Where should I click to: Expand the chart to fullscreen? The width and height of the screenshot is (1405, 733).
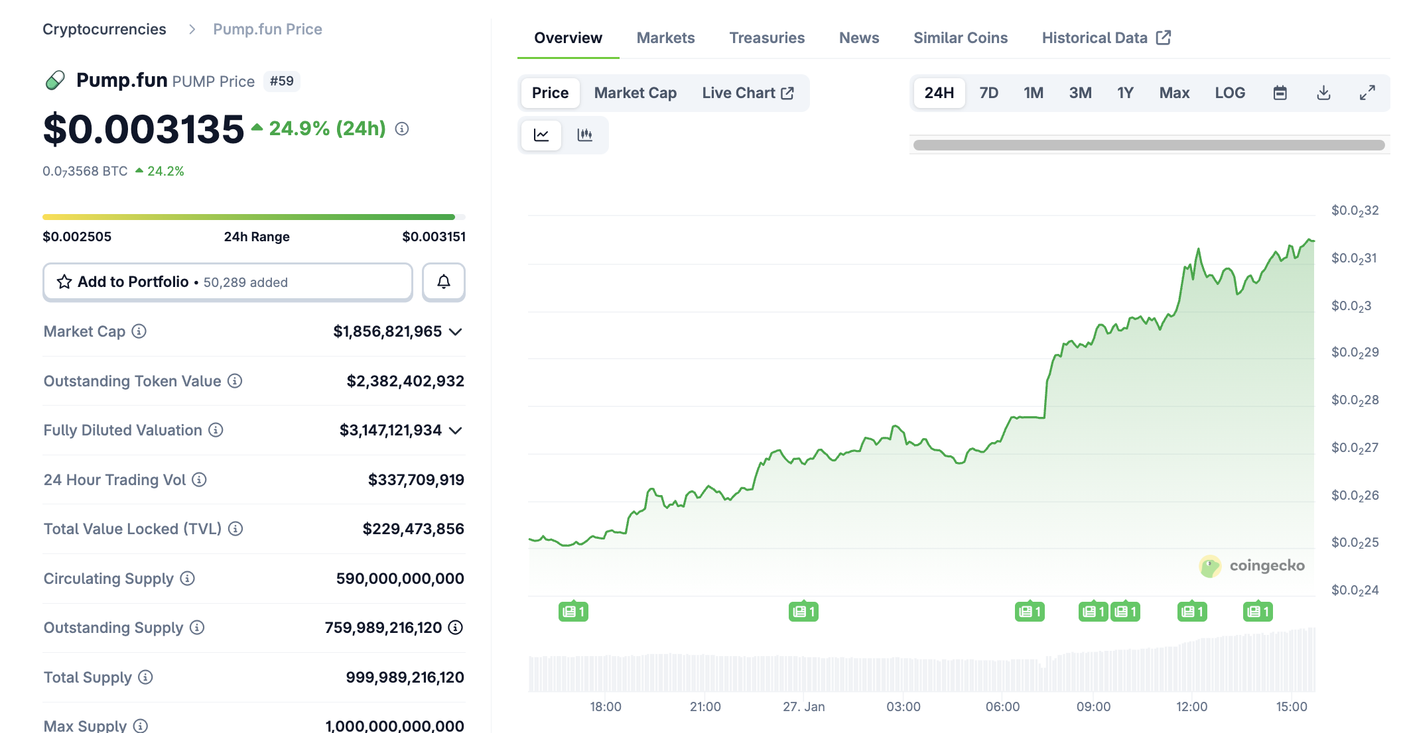(1367, 93)
